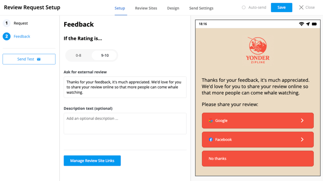Open step 1 Request in sidebar
The width and height of the screenshot is (323, 181).
[15, 23]
